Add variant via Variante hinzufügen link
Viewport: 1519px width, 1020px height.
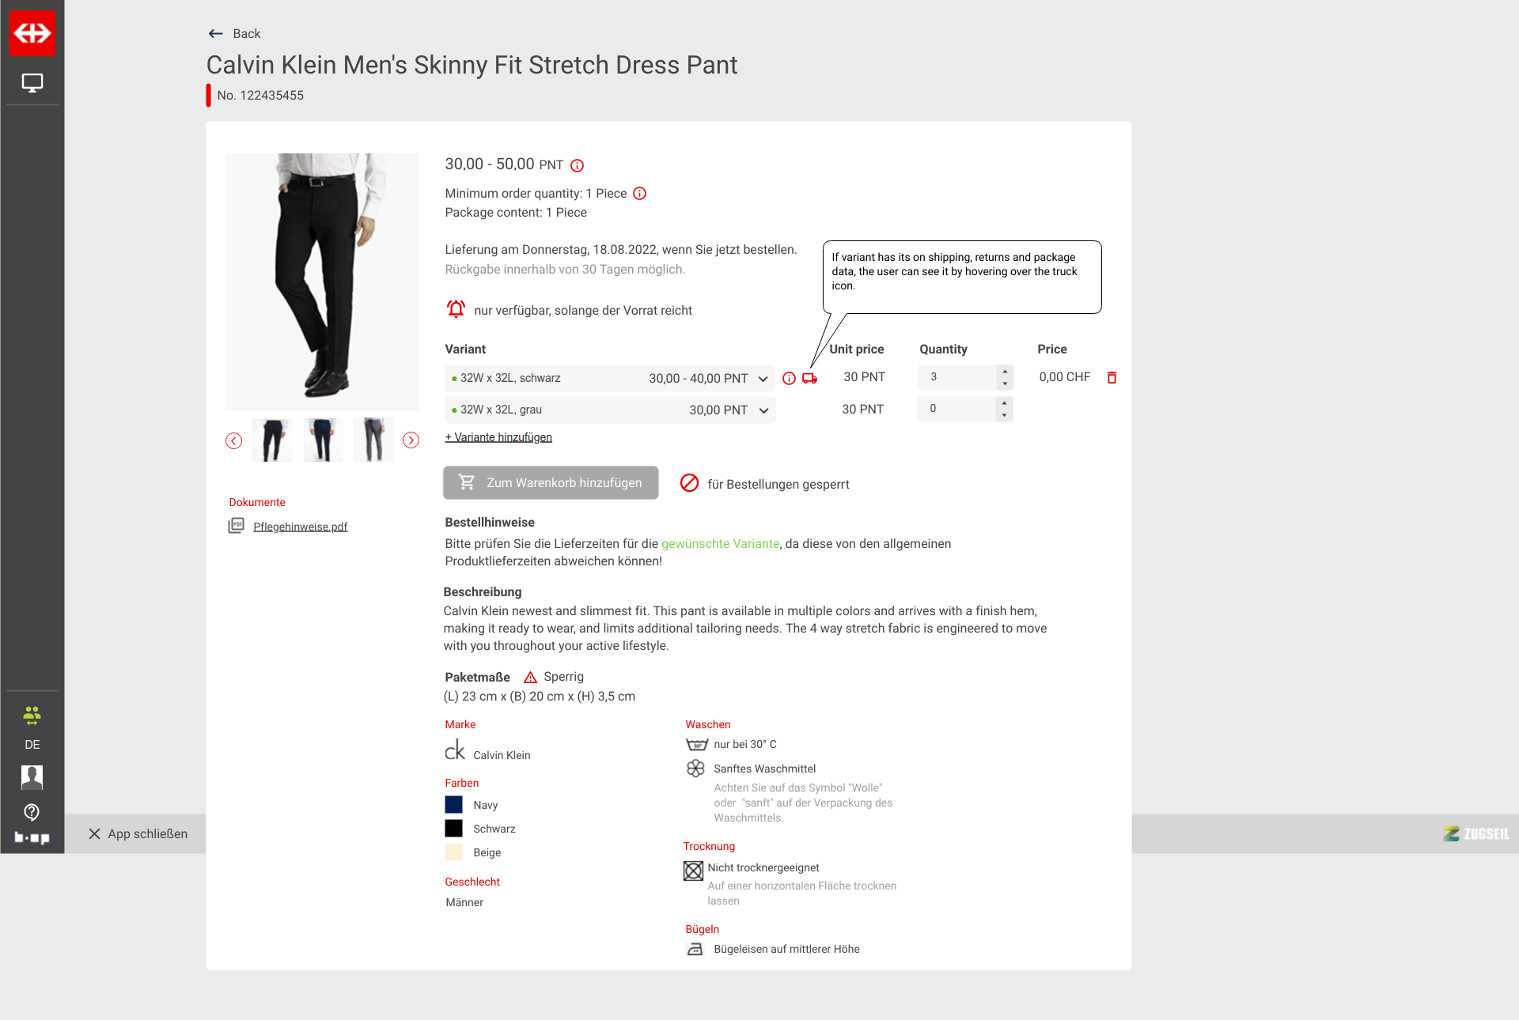[498, 437]
